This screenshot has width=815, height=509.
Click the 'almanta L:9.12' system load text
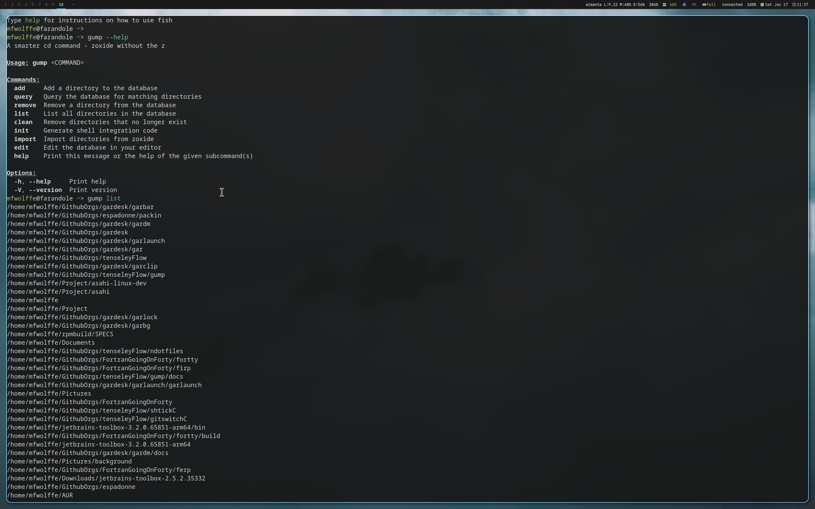click(x=601, y=5)
